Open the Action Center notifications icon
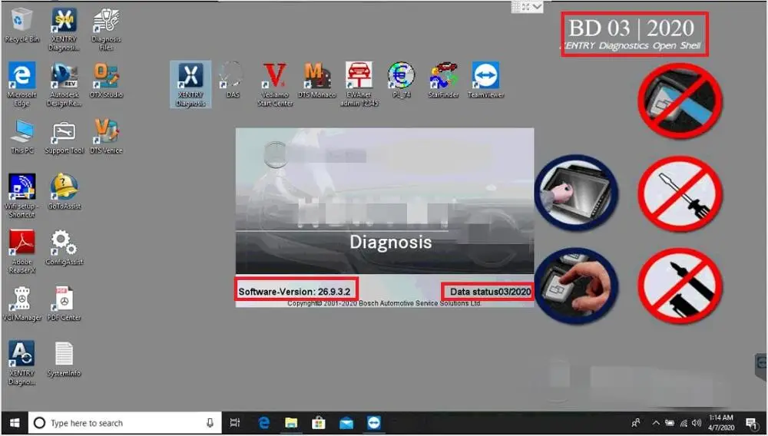Screen dimensions: 768x436 pos(751,423)
